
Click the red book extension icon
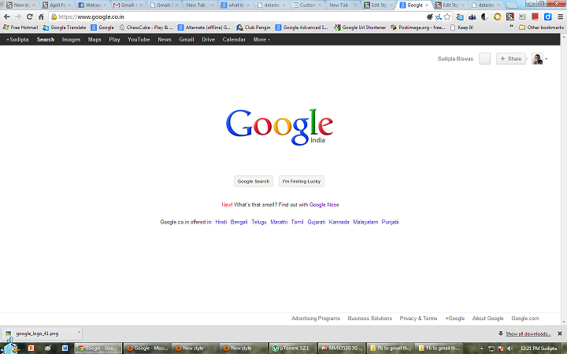click(x=535, y=17)
